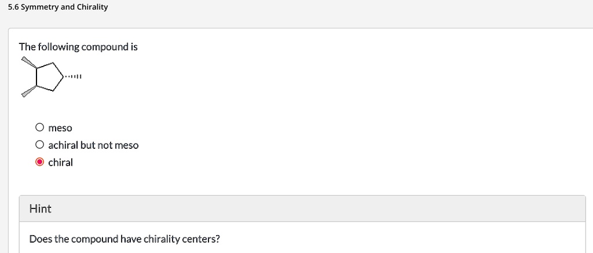Click the ring's top-left vertex carbon
593x253 pixels.
tap(36, 68)
